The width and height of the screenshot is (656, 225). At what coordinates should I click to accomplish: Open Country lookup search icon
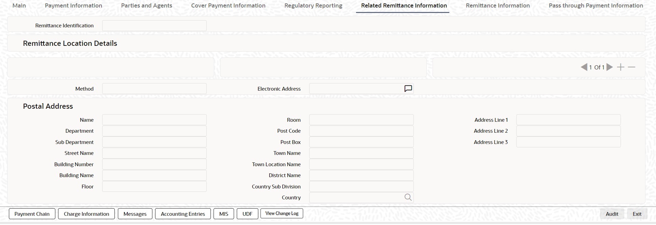click(408, 197)
